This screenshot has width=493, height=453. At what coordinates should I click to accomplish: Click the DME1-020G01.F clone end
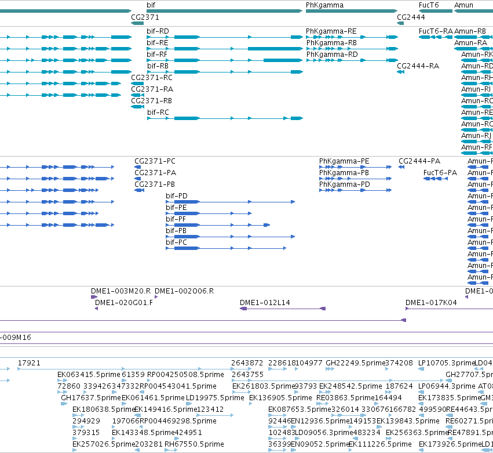[97, 309]
